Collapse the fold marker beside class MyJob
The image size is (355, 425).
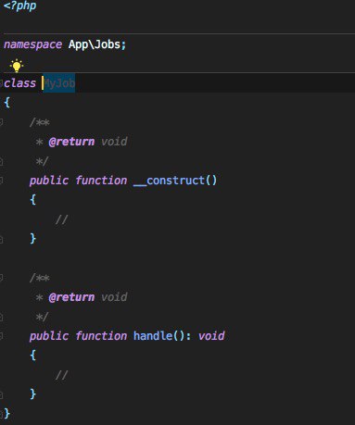click(x=1, y=83)
